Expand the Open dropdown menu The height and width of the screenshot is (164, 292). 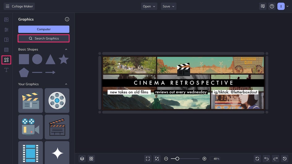[x=149, y=6]
